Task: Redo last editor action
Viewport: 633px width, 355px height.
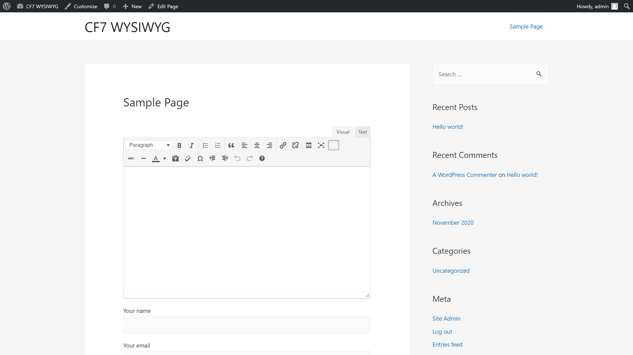Action: coord(250,158)
